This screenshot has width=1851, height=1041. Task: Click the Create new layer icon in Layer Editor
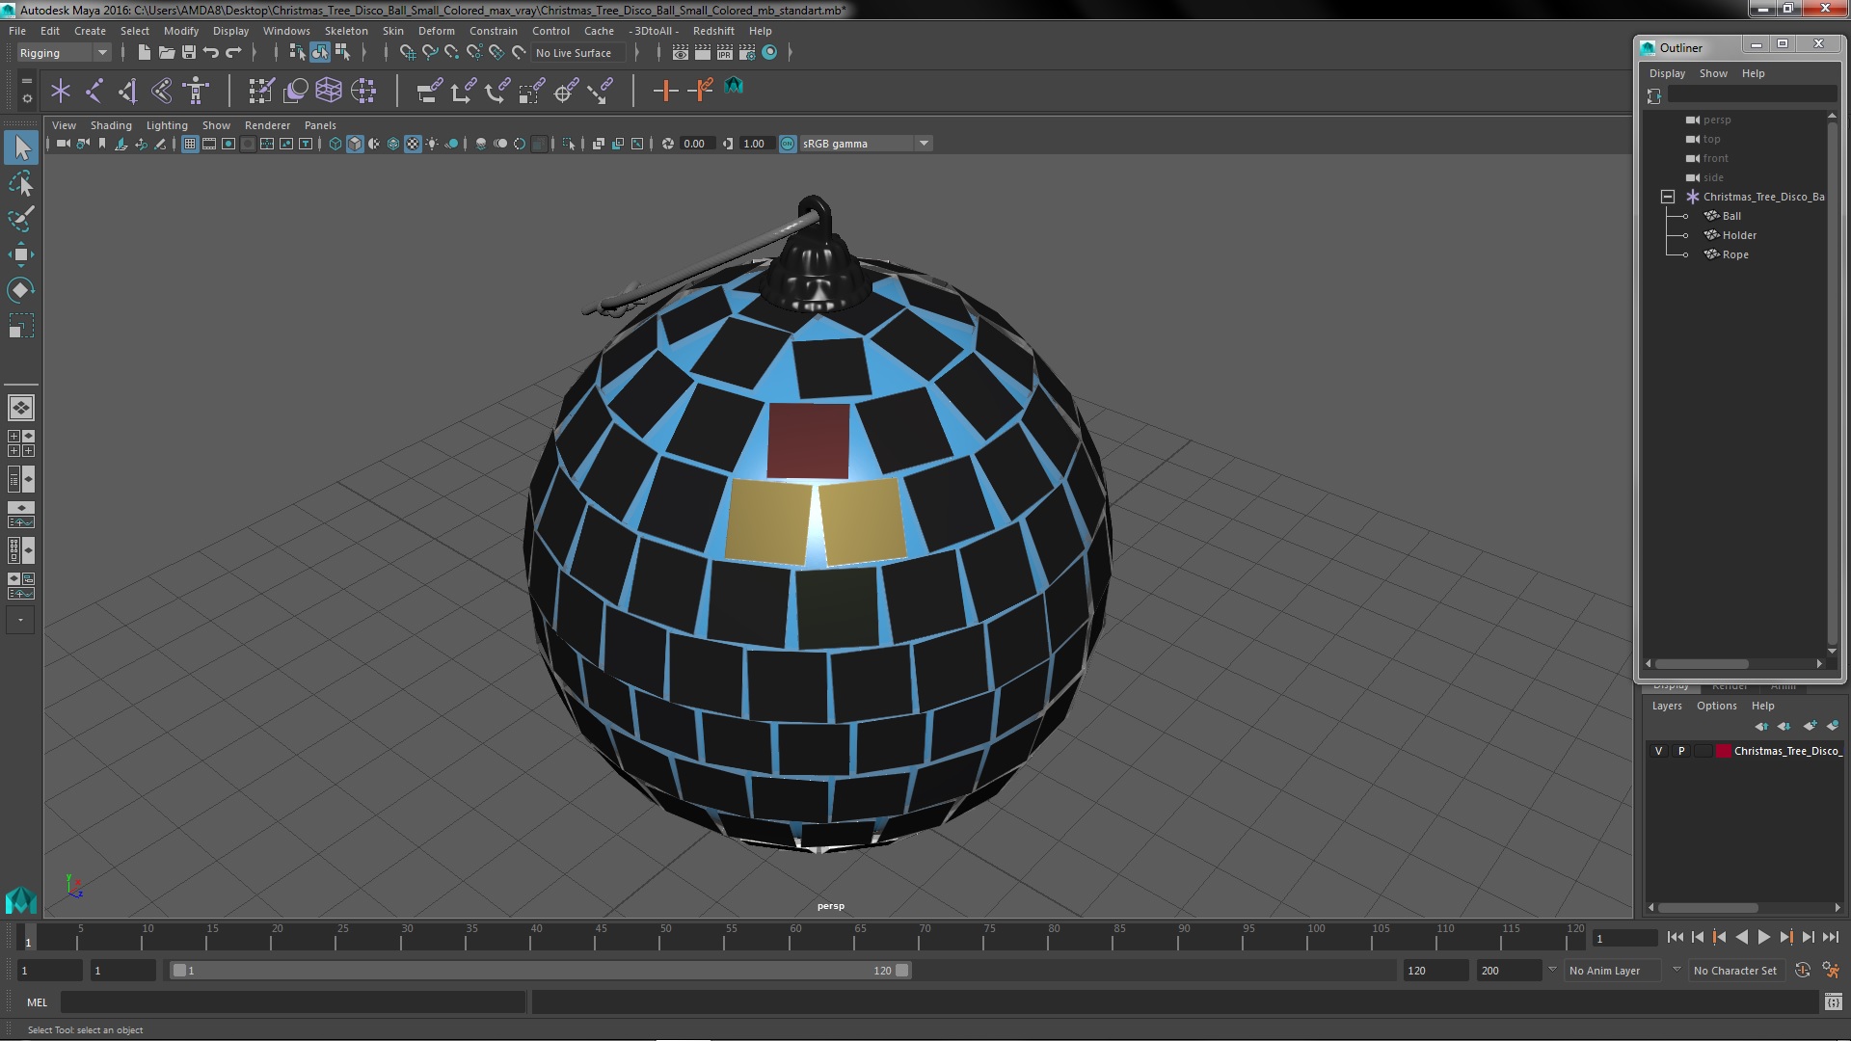click(1810, 726)
